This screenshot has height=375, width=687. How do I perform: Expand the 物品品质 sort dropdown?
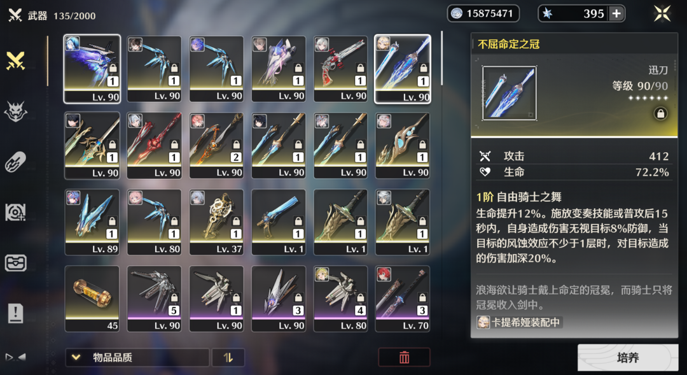pyautogui.click(x=137, y=357)
